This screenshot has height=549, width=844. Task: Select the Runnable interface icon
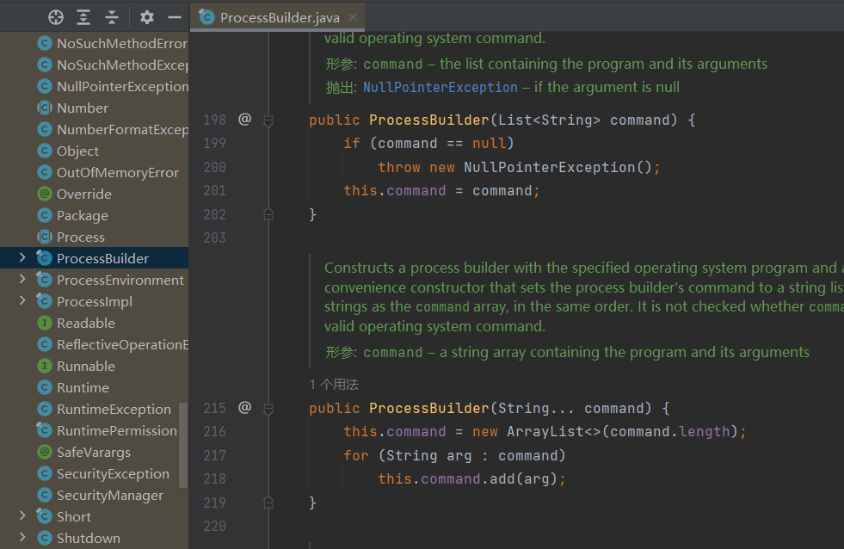(x=44, y=366)
